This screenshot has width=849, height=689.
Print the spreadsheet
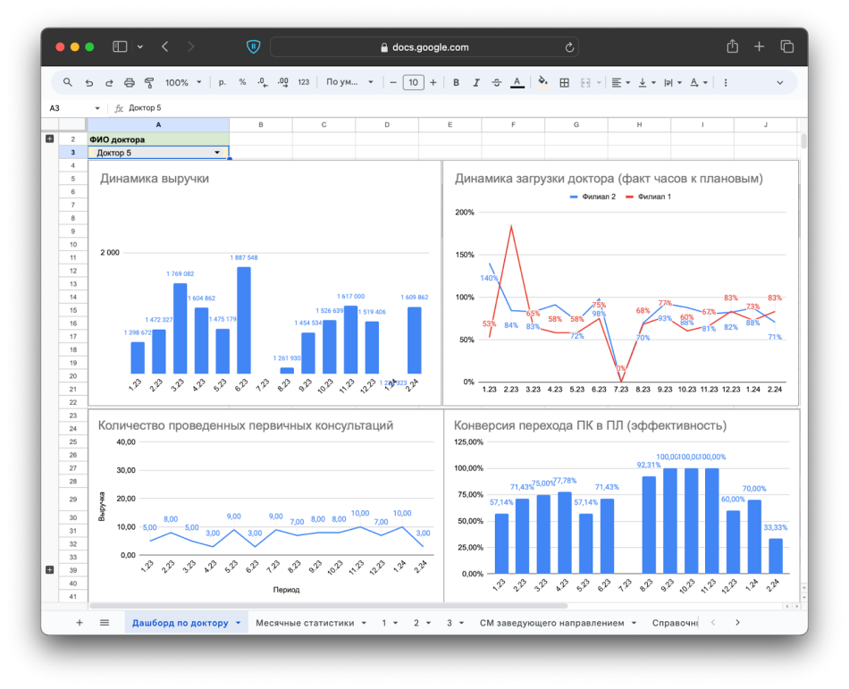pos(129,82)
